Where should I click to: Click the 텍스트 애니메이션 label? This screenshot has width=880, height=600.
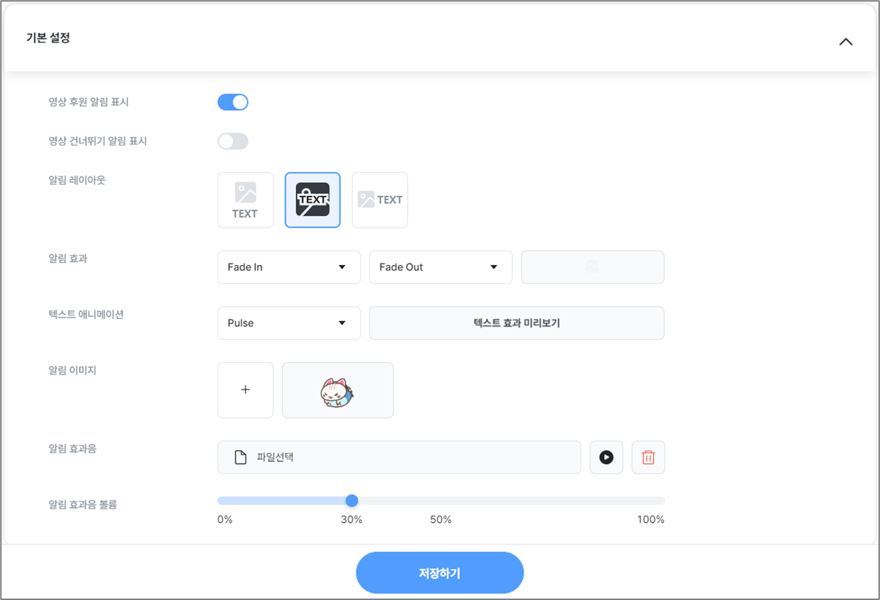click(86, 315)
